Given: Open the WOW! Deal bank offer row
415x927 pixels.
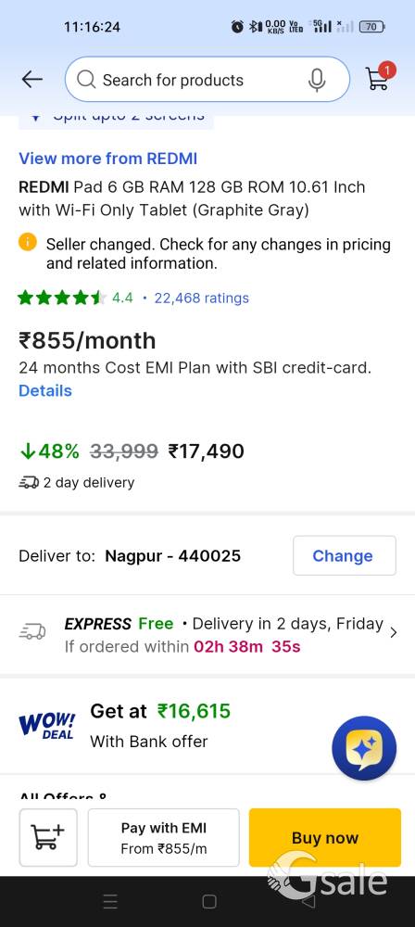Looking at the screenshot, I should pos(207,726).
